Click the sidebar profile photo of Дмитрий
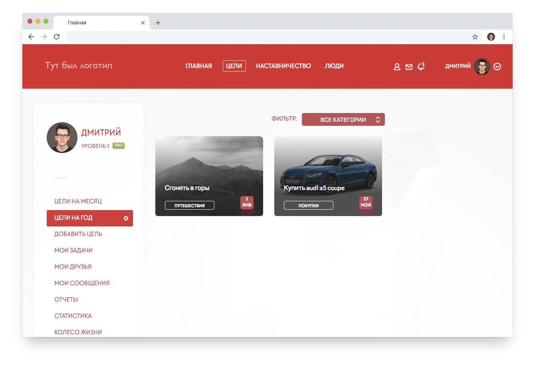535x369 pixels. 62,137
